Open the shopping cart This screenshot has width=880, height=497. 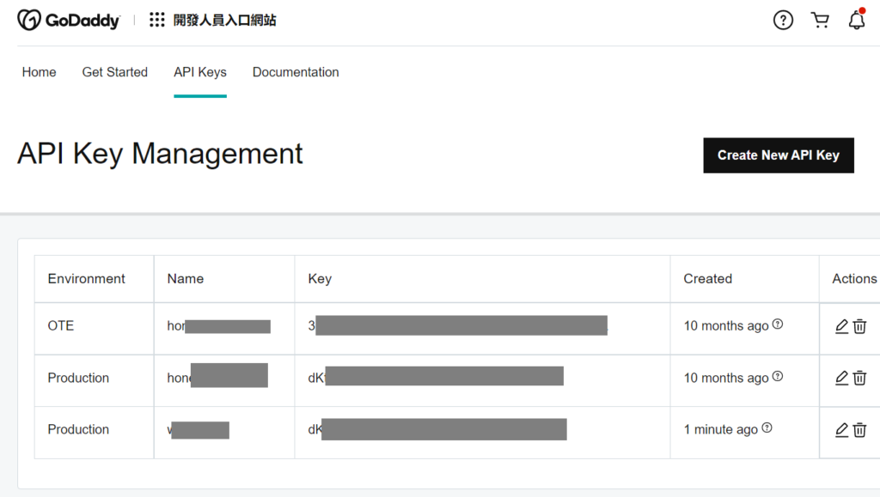tap(820, 21)
